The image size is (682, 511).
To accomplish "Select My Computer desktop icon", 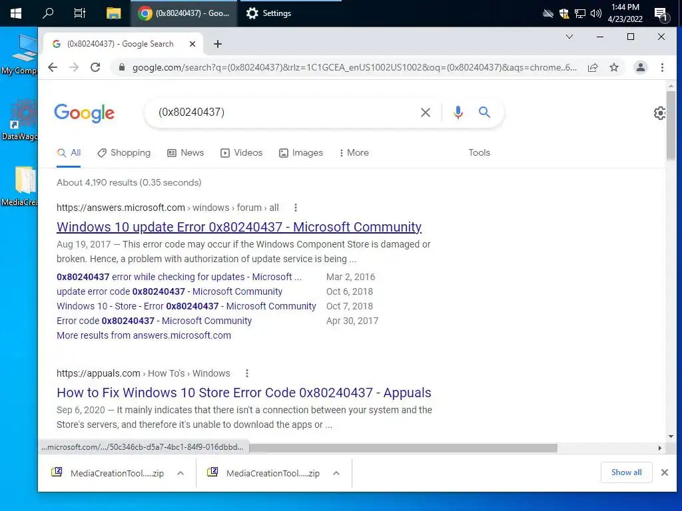I will click(19, 55).
